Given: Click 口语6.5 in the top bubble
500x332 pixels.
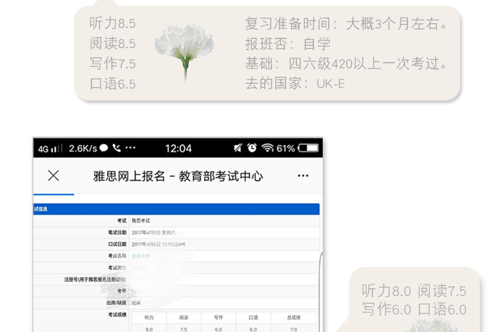Looking at the screenshot, I should 113,84.
